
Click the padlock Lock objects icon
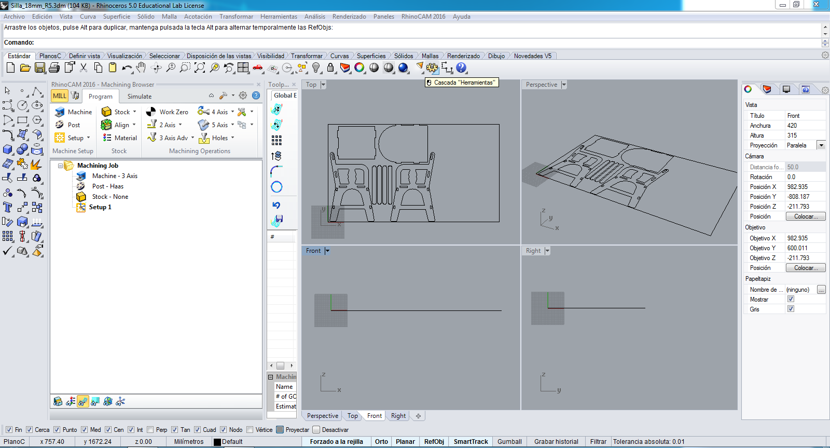tap(330, 68)
